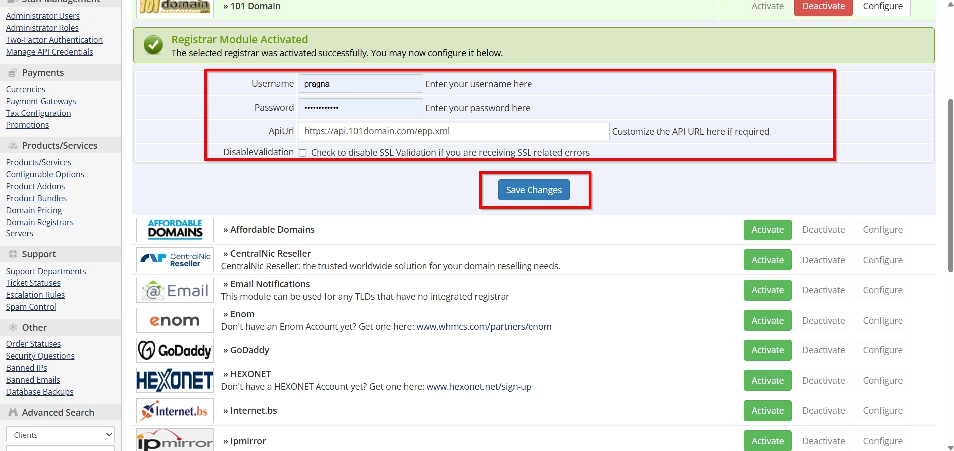Open Escalation Rules
This screenshot has height=451, width=954.
click(x=35, y=295)
